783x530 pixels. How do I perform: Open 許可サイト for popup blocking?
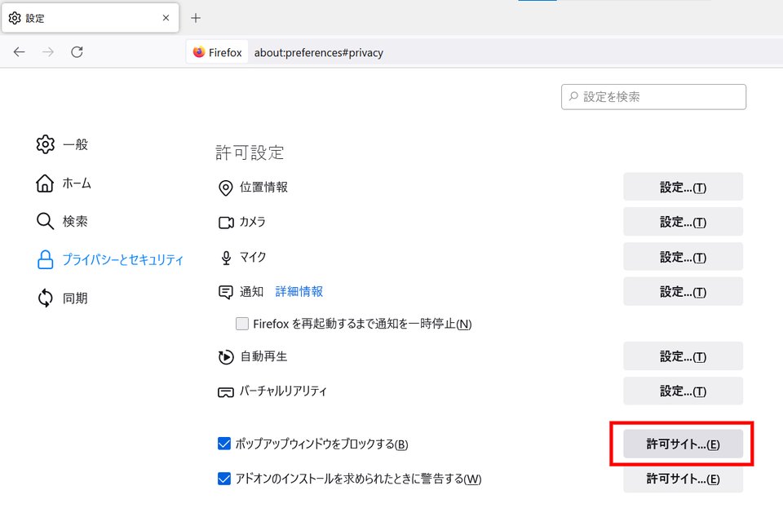(x=683, y=444)
